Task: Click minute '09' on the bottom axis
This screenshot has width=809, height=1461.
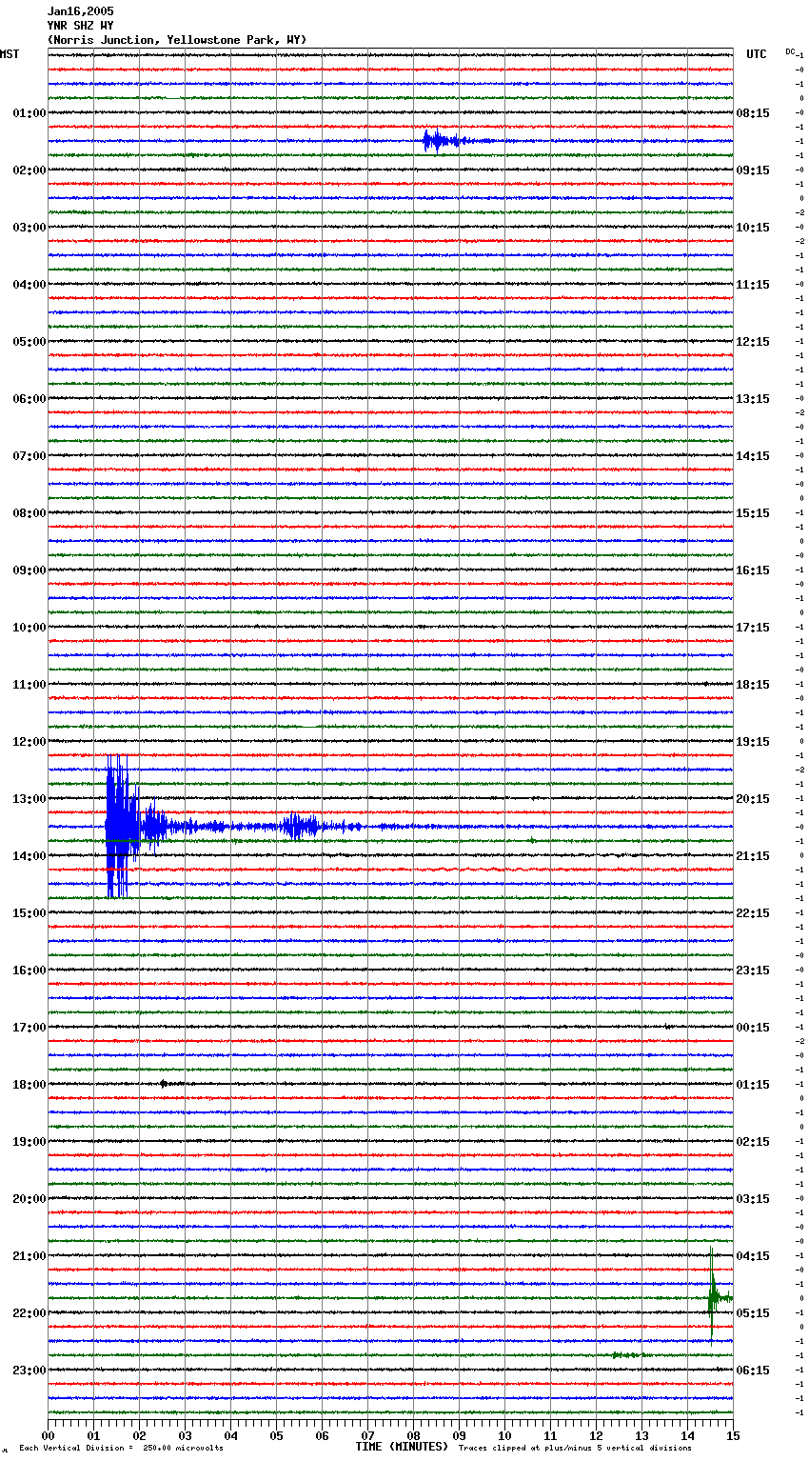Action: (460, 1435)
